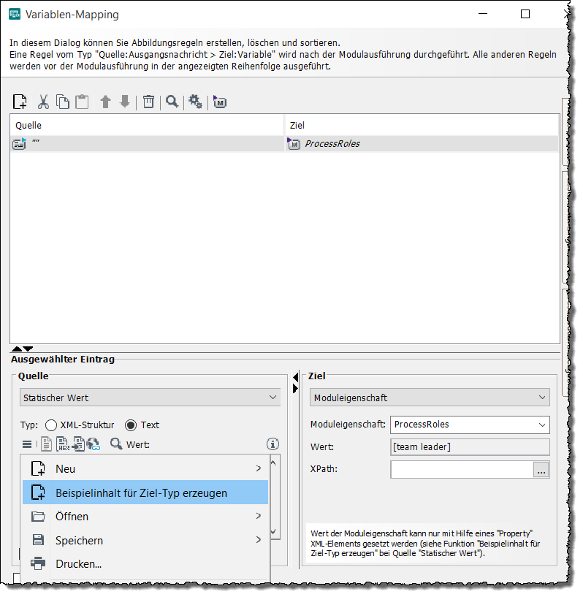Image resolution: width=583 pixels, height=597 pixels.
Task: Select the Text radio button
Action: coord(132,425)
